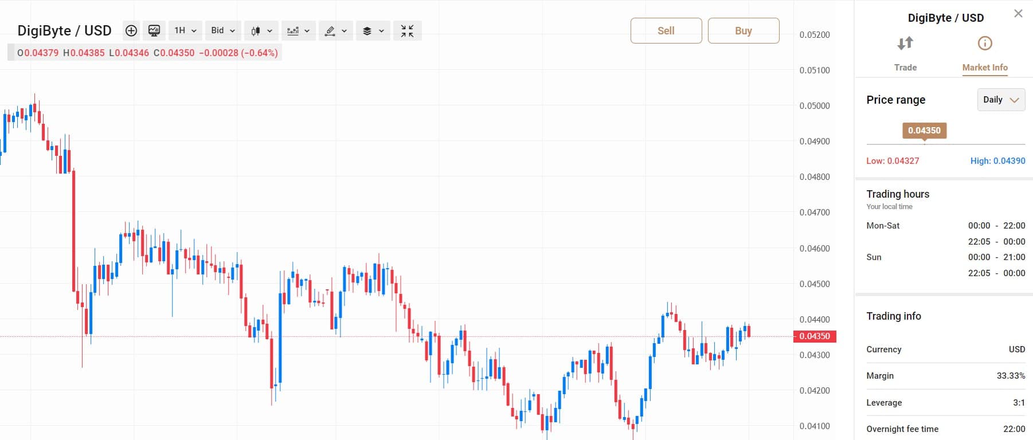Viewport: 1033px width, 440px height.
Task: Click the DigiByte / USD chart title
Action: (x=64, y=31)
